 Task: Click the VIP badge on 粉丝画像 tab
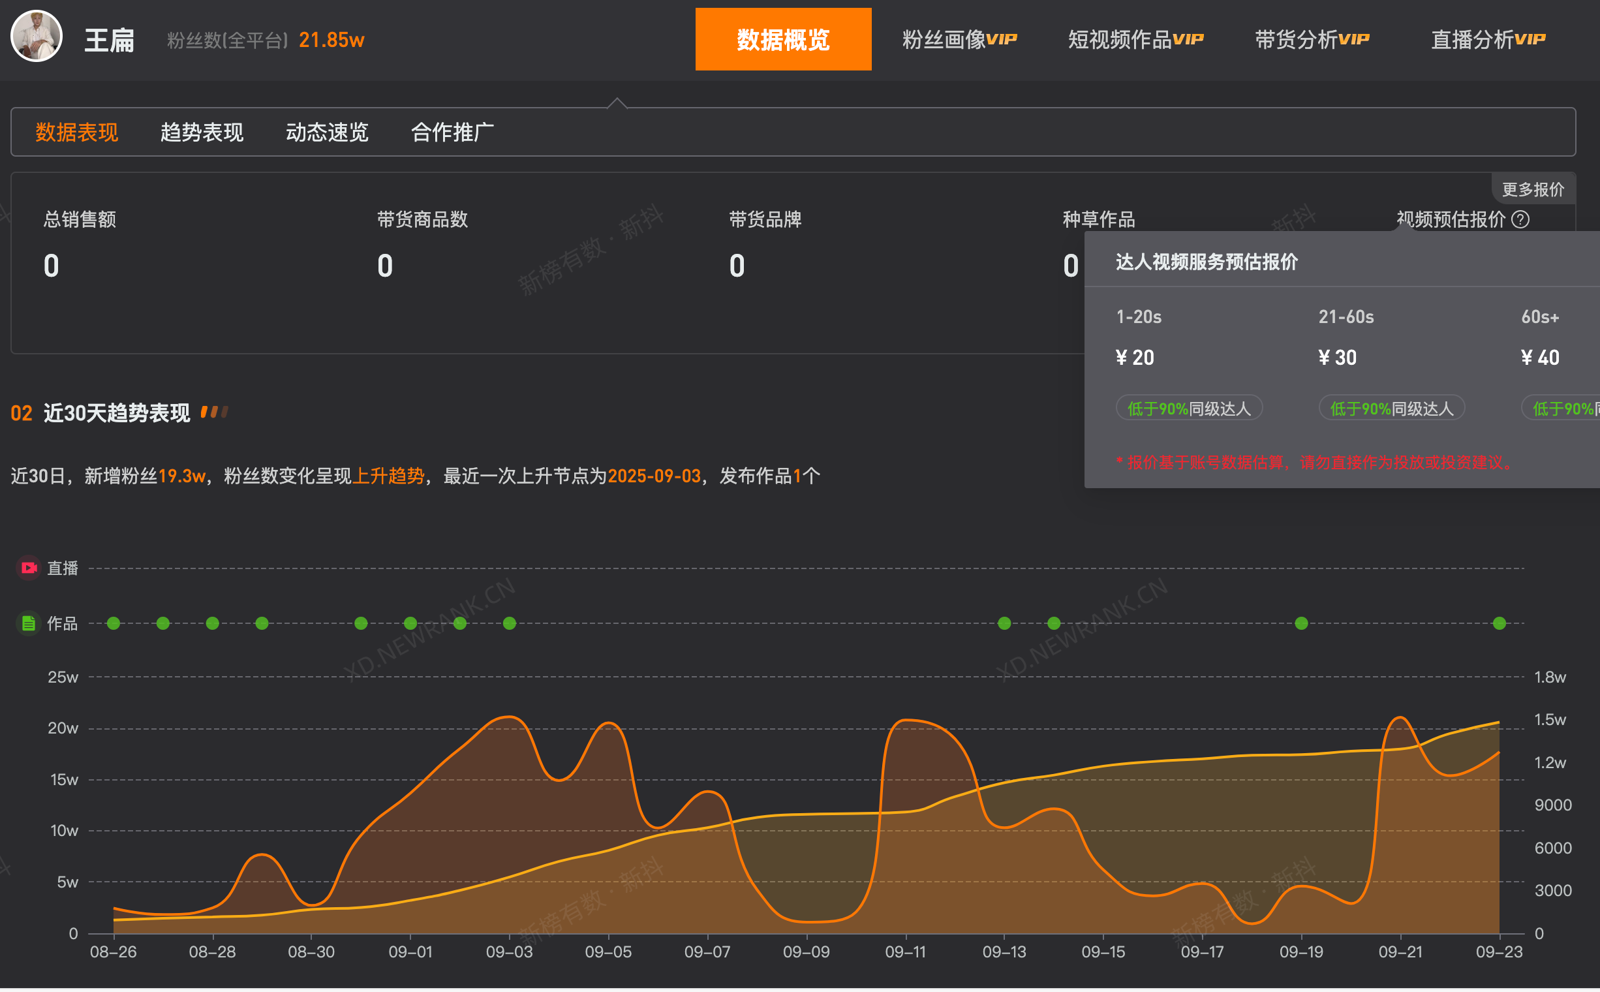point(1004,38)
